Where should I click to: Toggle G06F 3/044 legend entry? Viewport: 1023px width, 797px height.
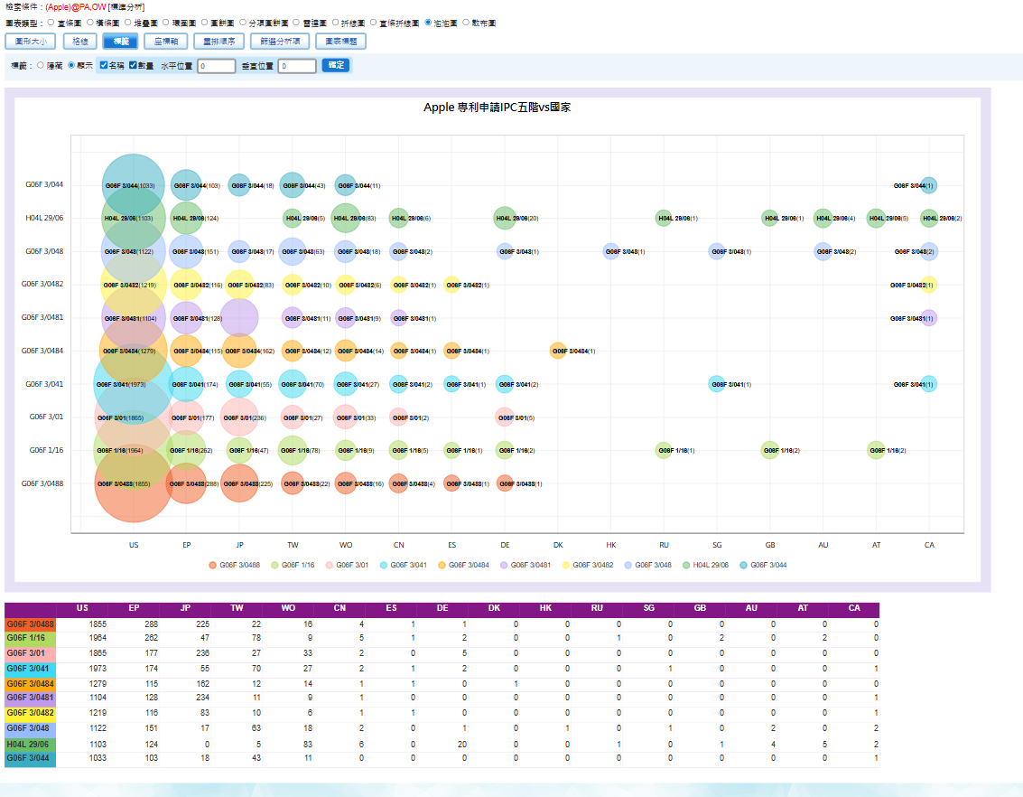(763, 566)
